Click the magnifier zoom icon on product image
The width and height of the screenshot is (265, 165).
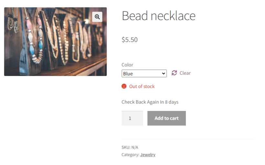pos(97,17)
